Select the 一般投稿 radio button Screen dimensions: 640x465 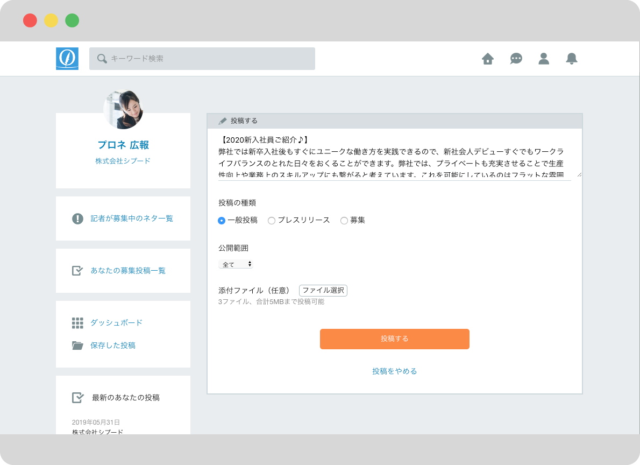tap(222, 221)
